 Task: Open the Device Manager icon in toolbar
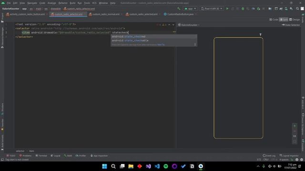pos(286,9)
